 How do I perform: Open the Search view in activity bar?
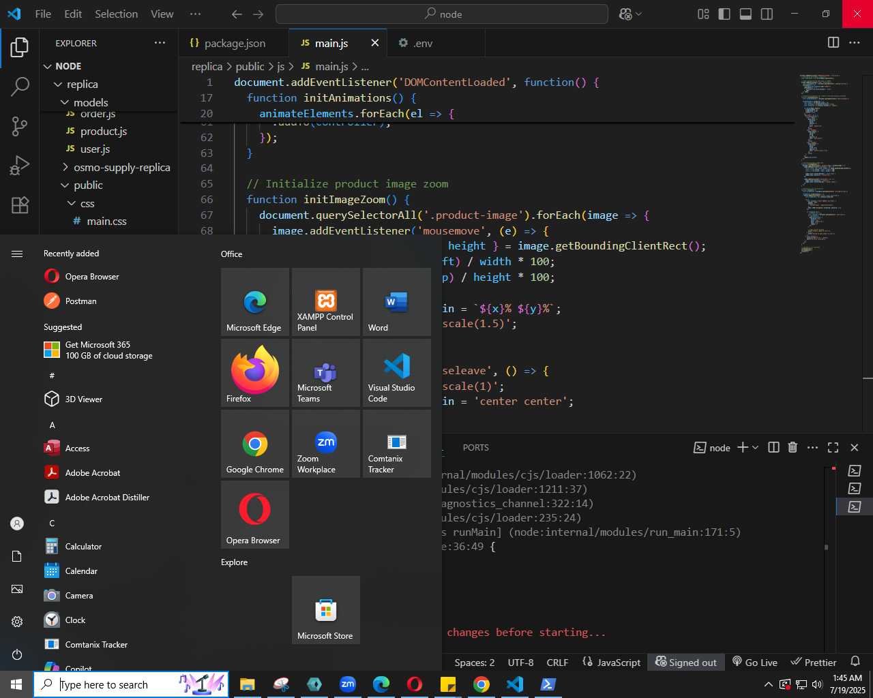[x=20, y=87]
